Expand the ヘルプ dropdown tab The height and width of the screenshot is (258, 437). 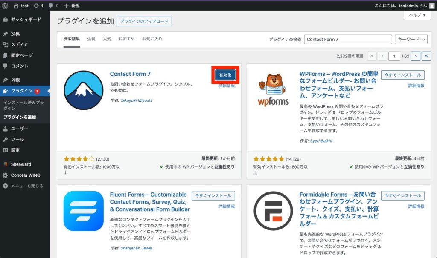point(417,15)
